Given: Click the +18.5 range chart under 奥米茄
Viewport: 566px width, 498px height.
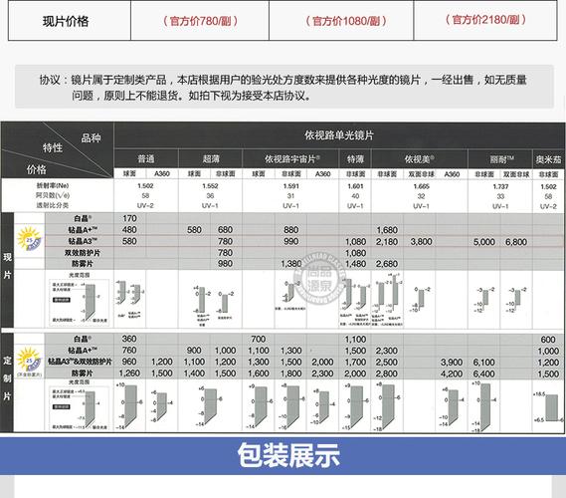Looking at the screenshot, I should pyautogui.click(x=549, y=407).
